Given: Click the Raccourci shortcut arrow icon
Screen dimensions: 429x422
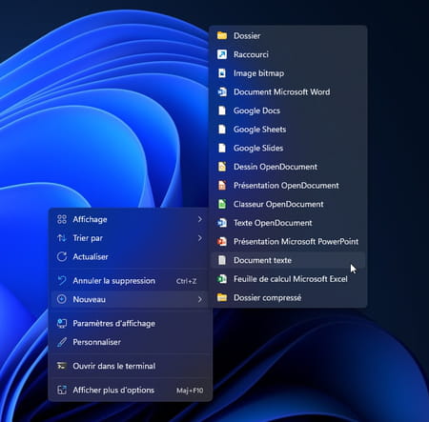Looking at the screenshot, I should 222,54.
